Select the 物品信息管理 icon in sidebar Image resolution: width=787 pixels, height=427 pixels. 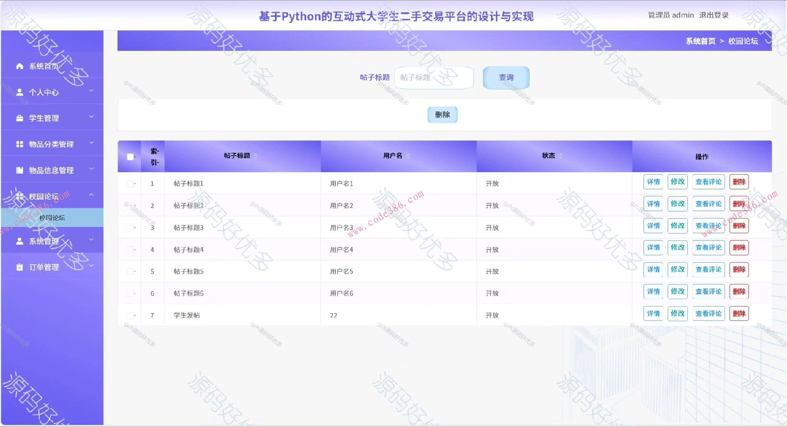tap(19, 170)
